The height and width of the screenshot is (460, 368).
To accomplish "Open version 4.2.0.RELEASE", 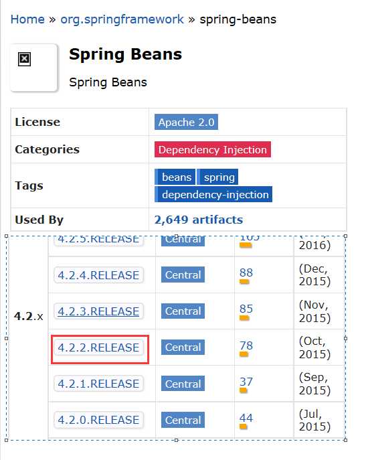I will [x=98, y=420].
